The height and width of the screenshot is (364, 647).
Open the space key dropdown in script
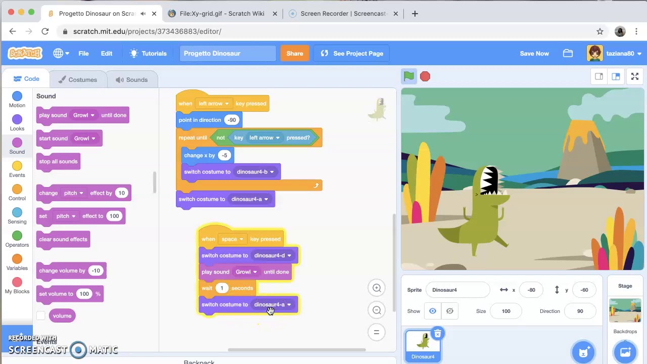233,239
